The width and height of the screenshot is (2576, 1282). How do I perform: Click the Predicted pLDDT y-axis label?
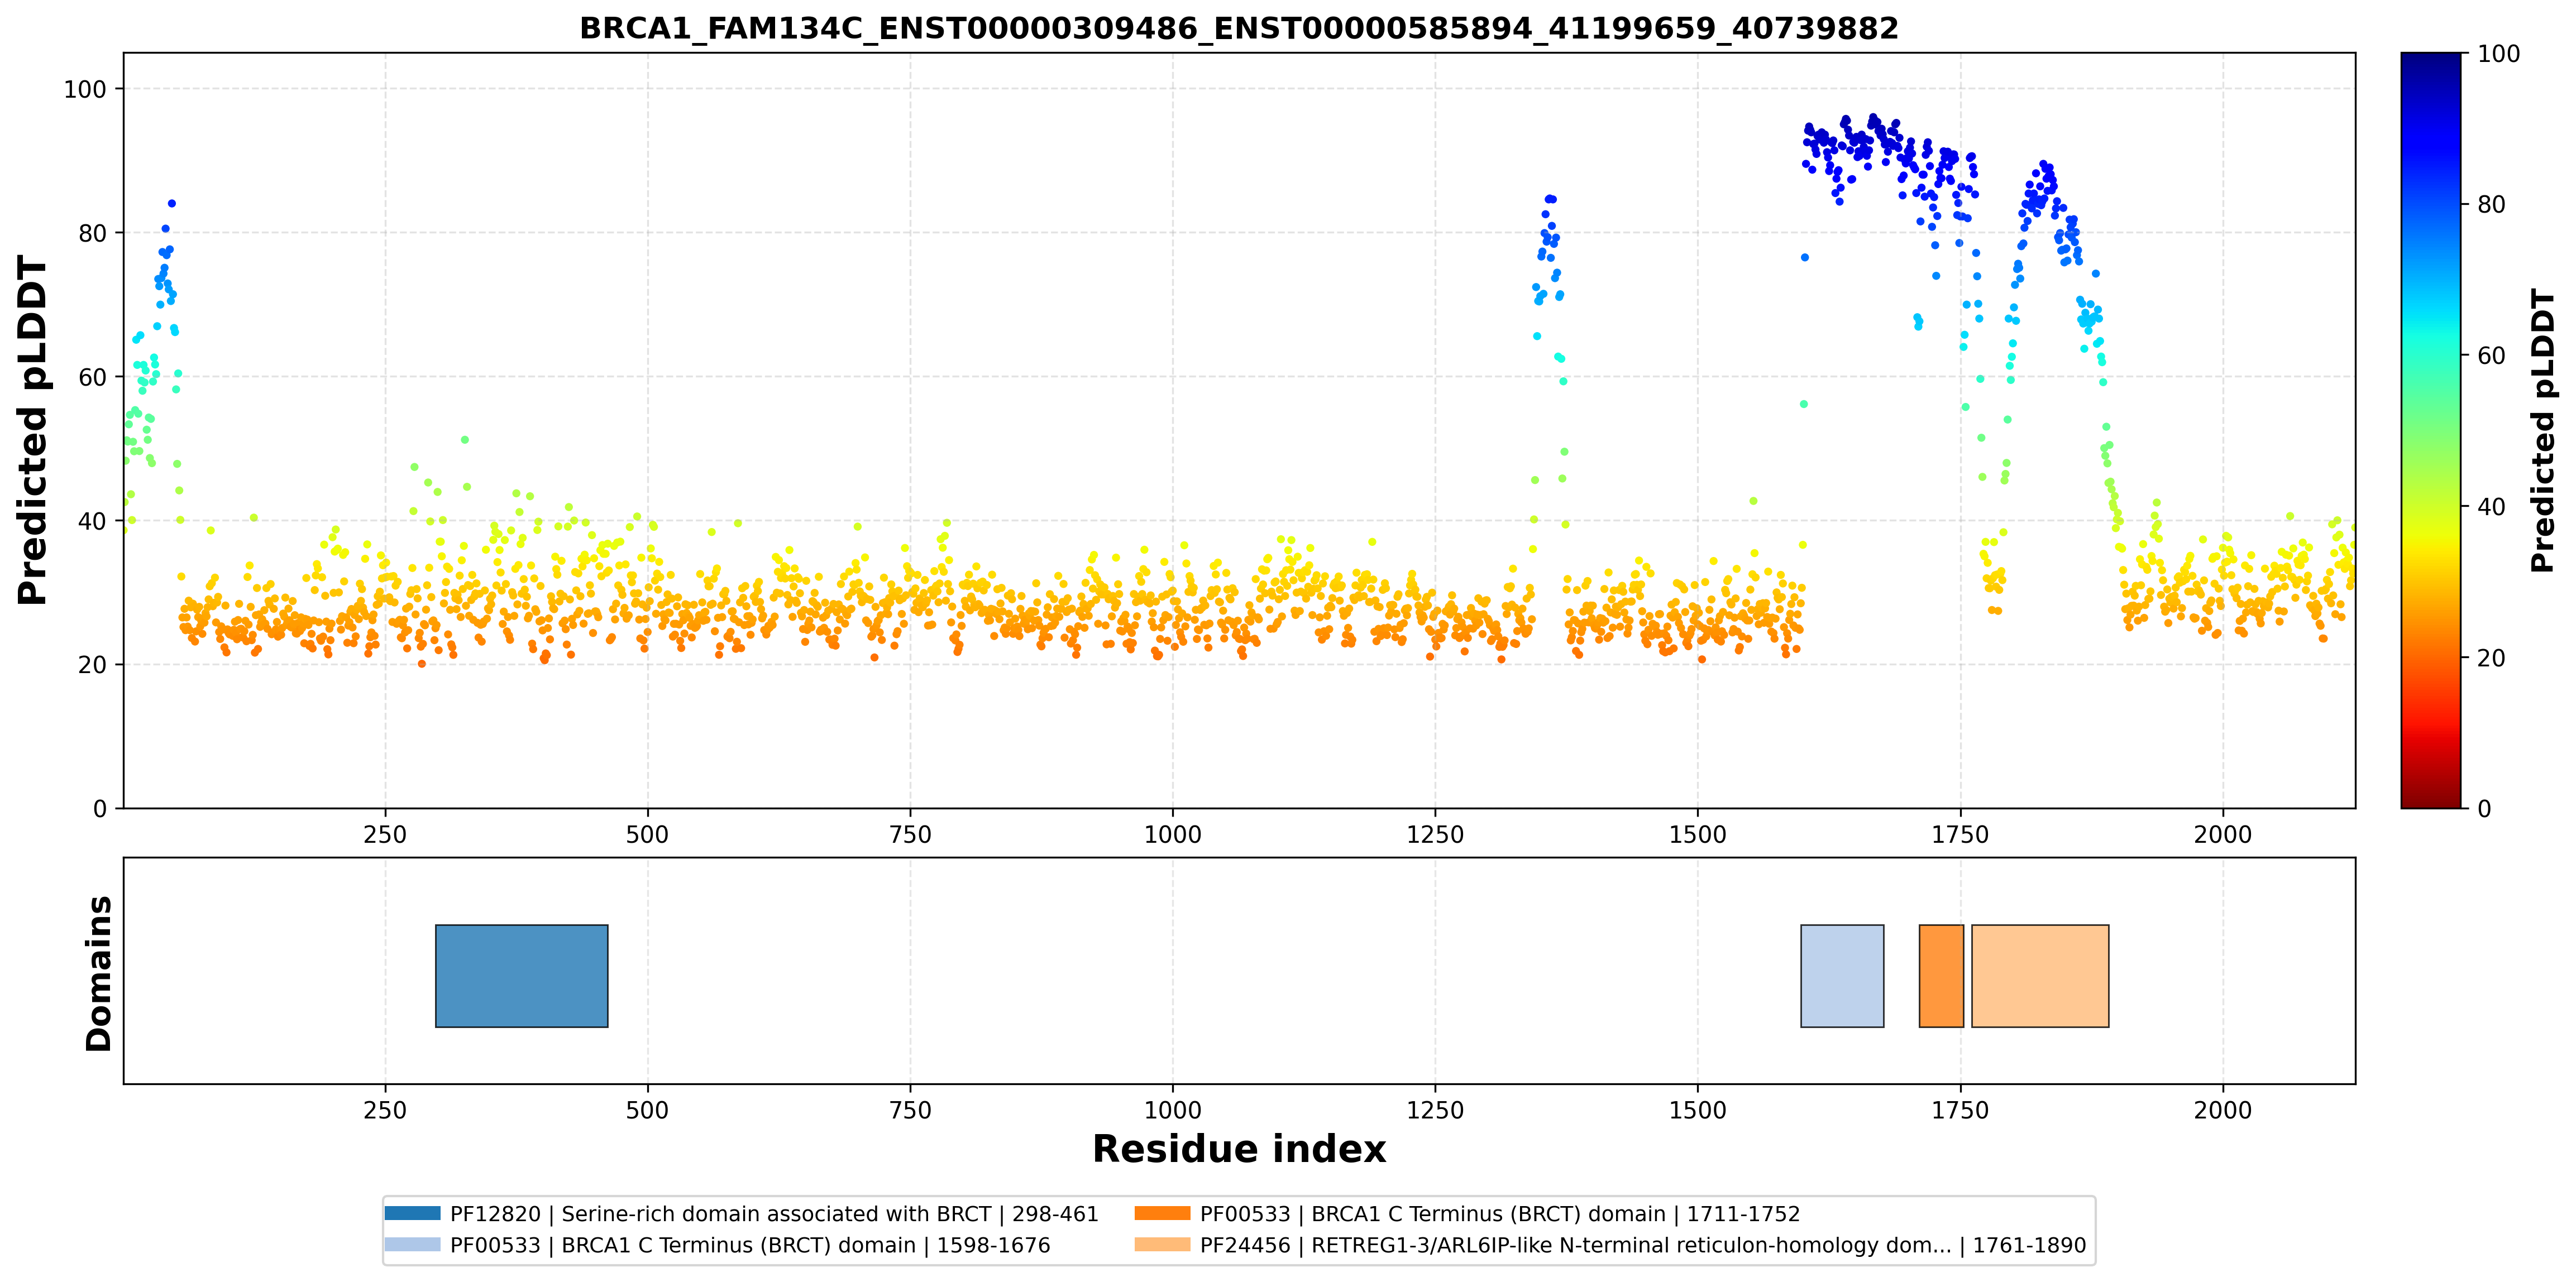coord(32,431)
